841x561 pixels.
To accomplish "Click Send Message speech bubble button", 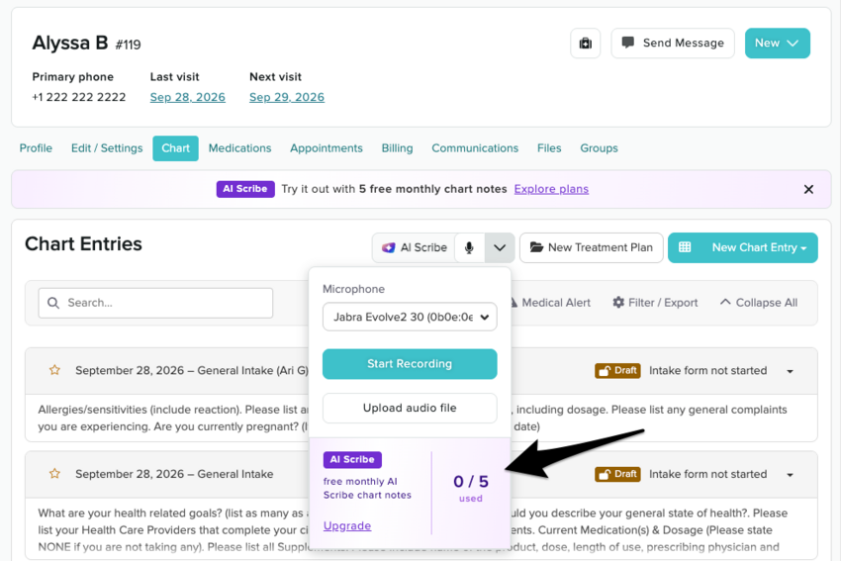I will click(673, 43).
